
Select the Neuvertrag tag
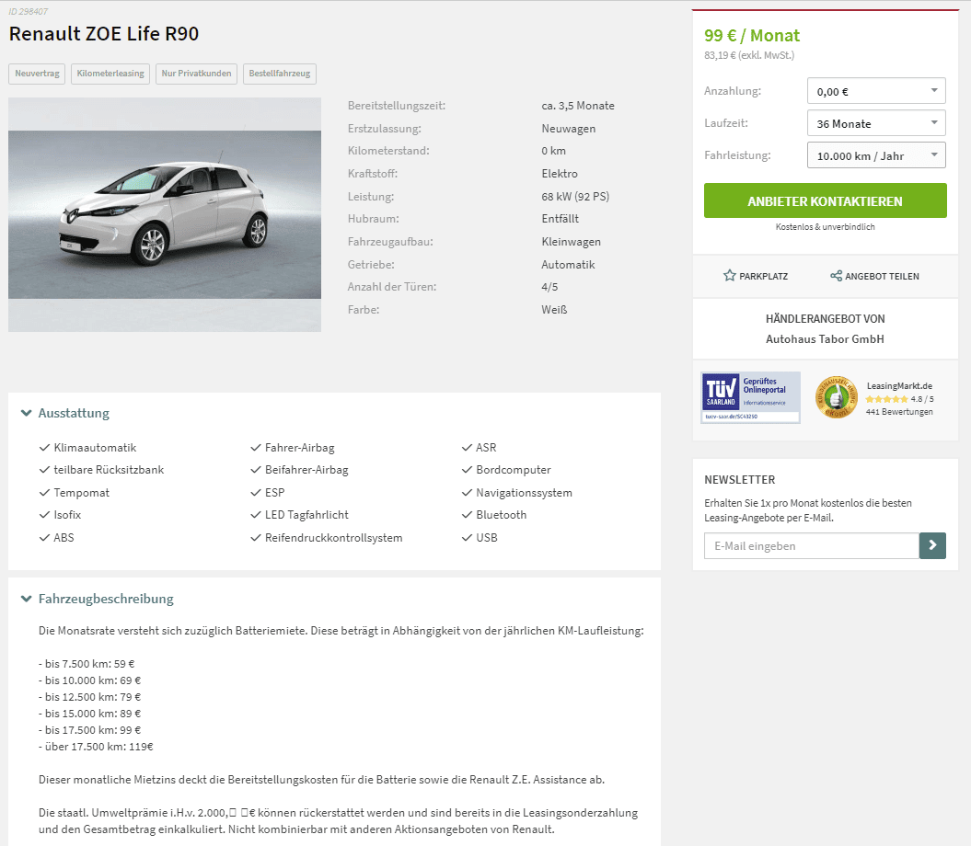[x=37, y=74]
